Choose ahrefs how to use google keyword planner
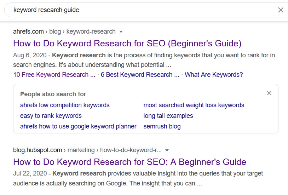This screenshot has height=195, width=288. click(78, 126)
